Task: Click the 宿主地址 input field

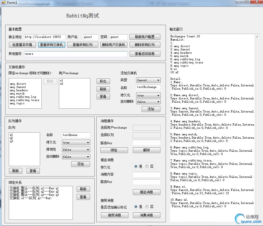Action: (45, 37)
